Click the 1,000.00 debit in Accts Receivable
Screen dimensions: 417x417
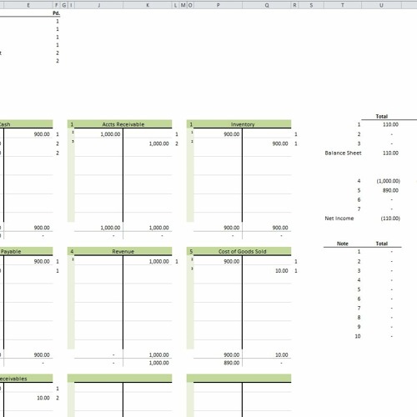coord(110,134)
